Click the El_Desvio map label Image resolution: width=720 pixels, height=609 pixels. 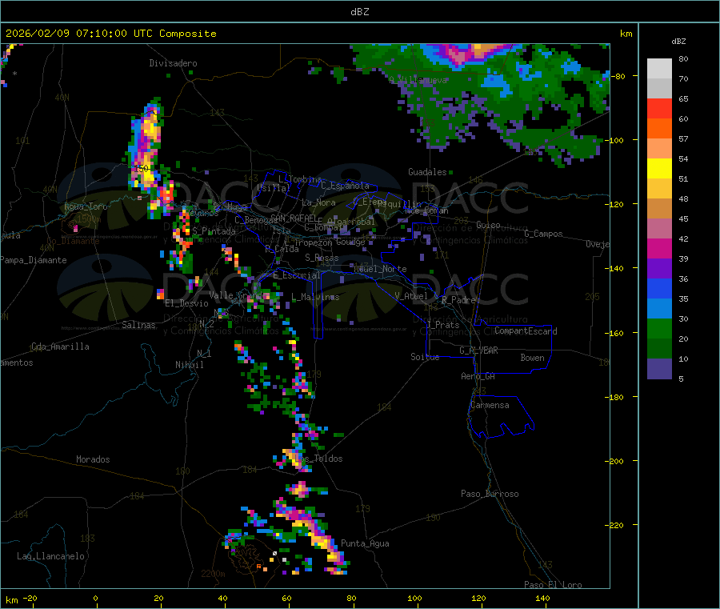click(x=186, y=303)
